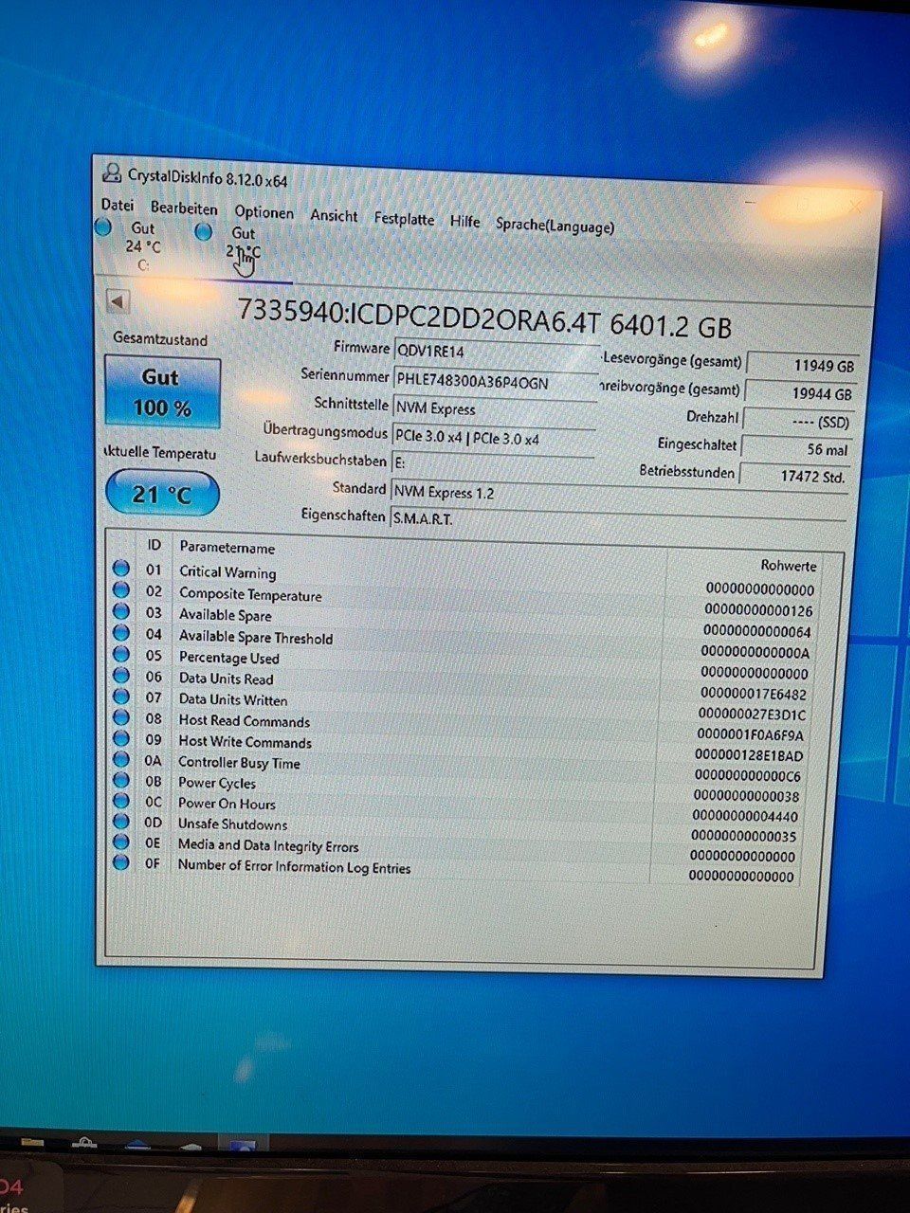Open the Hilfe menu
The width and height of the screenshot is (910, 1213).
(x=464, y=222)
